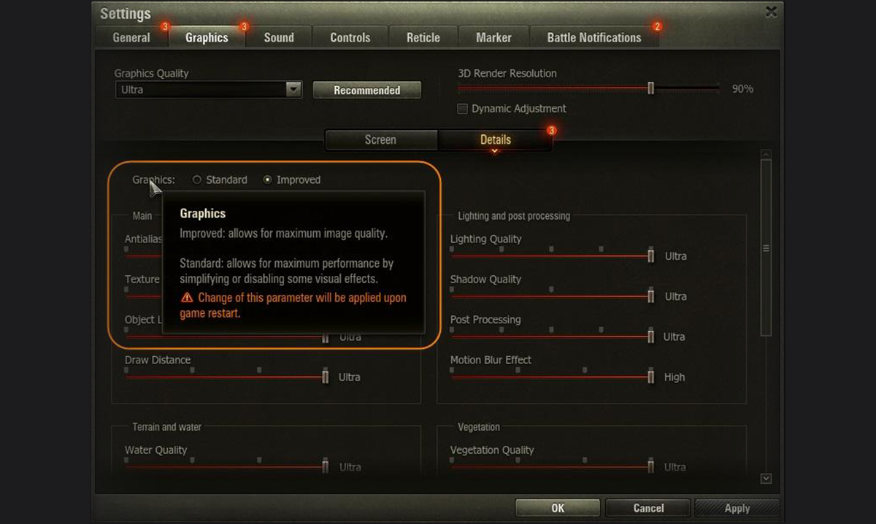Switch to the Screen sub-tab
The height and width of the screenshot is (524, 876).
(380, 140)
